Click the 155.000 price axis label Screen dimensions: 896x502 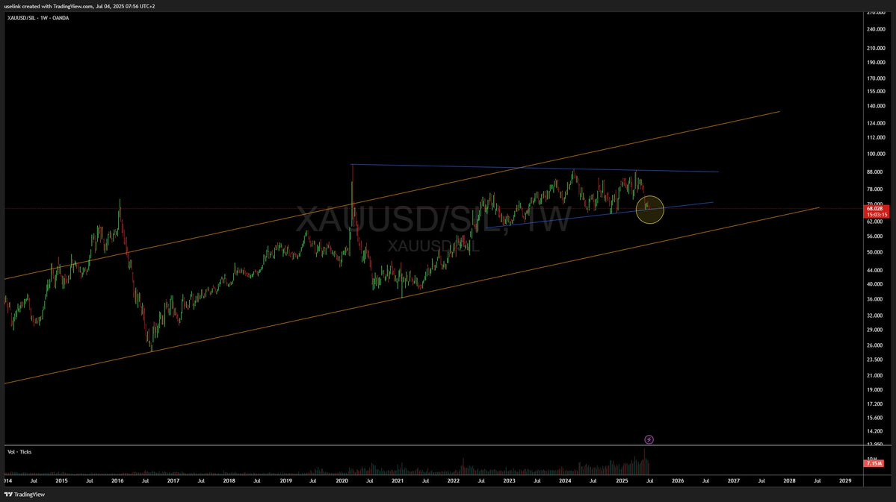point(876,91)
